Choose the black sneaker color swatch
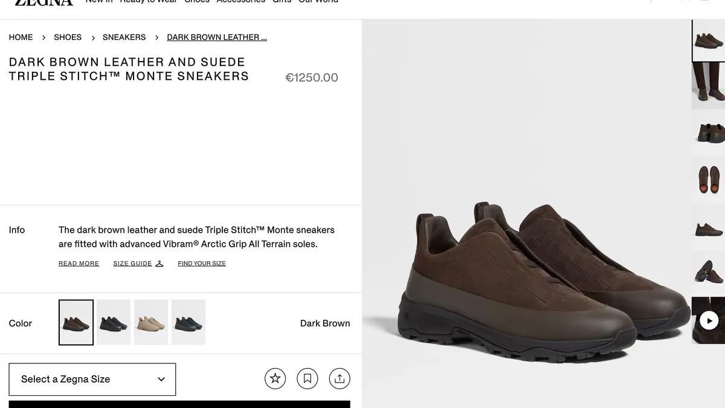Image resolution: width=725 pixels, height=408 pixels. (x=114, y=323)
